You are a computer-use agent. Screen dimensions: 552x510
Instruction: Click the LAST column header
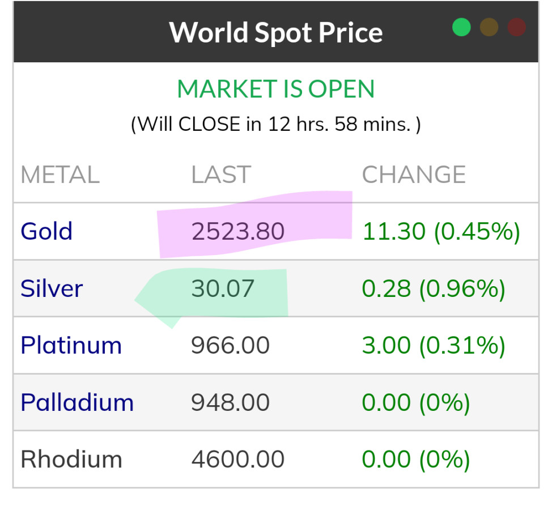pos(221,175)
